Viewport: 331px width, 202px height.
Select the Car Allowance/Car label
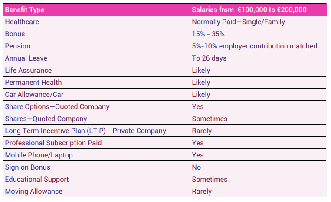tap(34, 94)
